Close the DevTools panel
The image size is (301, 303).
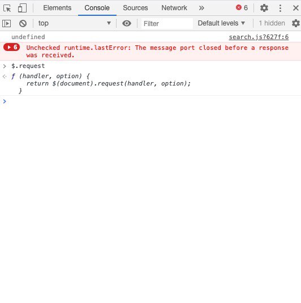point(295,8)
